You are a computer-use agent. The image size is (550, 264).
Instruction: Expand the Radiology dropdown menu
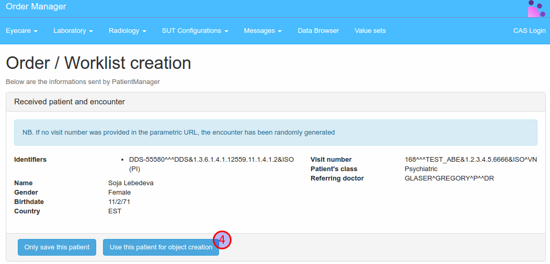[x=127, y=31]
